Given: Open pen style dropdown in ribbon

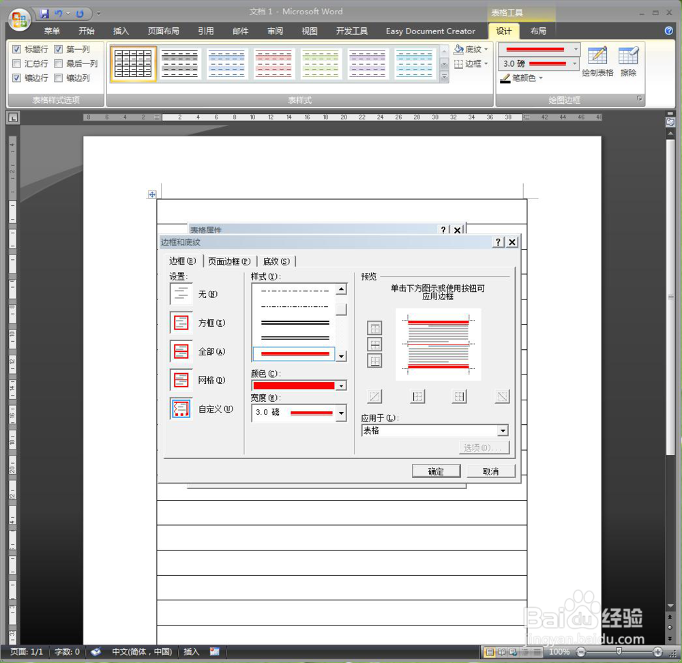Looking at the screenshot, I should coord(576,49).
